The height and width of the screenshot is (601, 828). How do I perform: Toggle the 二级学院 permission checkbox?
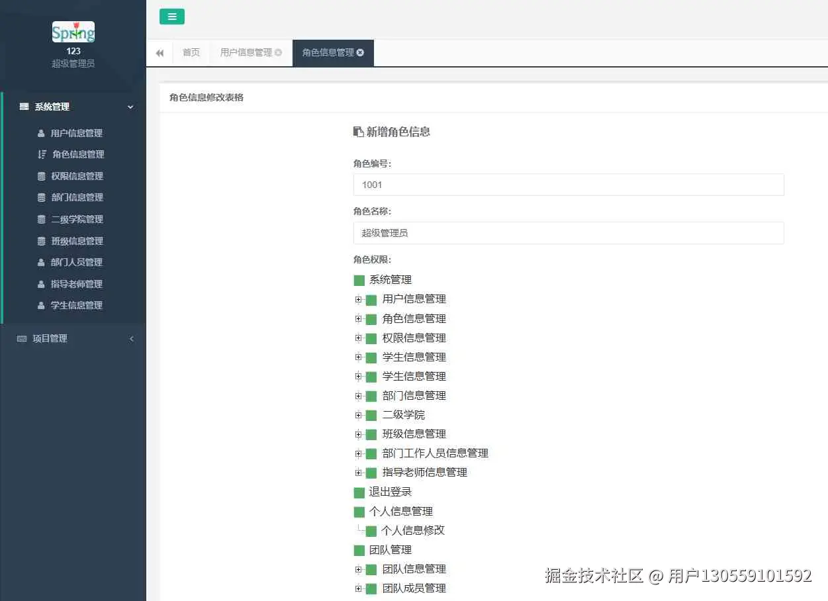coord(371,415)
